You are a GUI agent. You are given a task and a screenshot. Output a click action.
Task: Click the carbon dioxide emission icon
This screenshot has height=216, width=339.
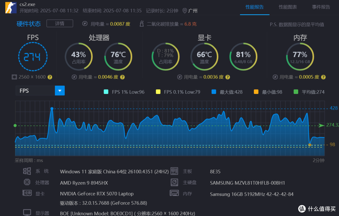142,24
